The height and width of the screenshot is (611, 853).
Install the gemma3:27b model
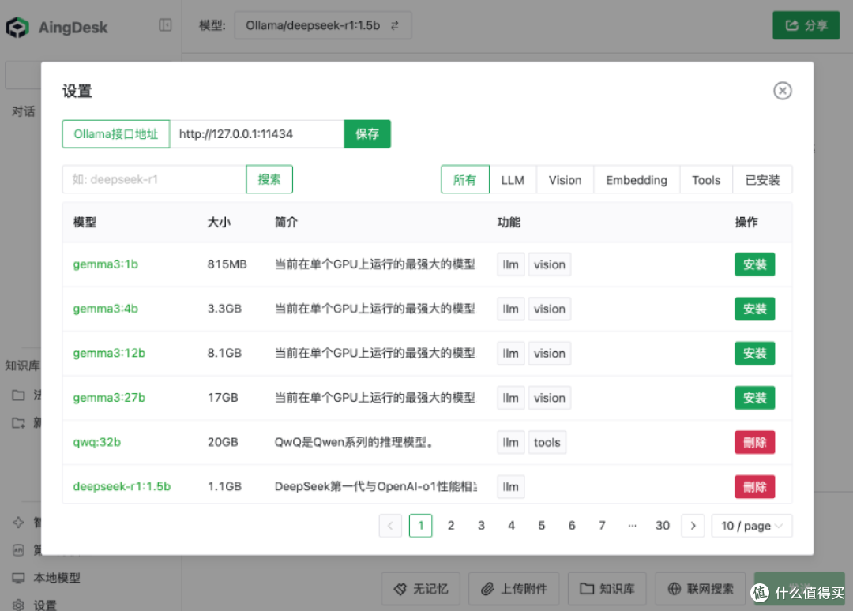point(754,398)
